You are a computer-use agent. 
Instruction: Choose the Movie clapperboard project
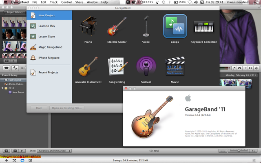(x=175, y=66)
